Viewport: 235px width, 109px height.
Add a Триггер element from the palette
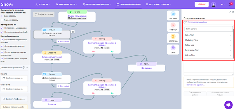coord(173,27)
